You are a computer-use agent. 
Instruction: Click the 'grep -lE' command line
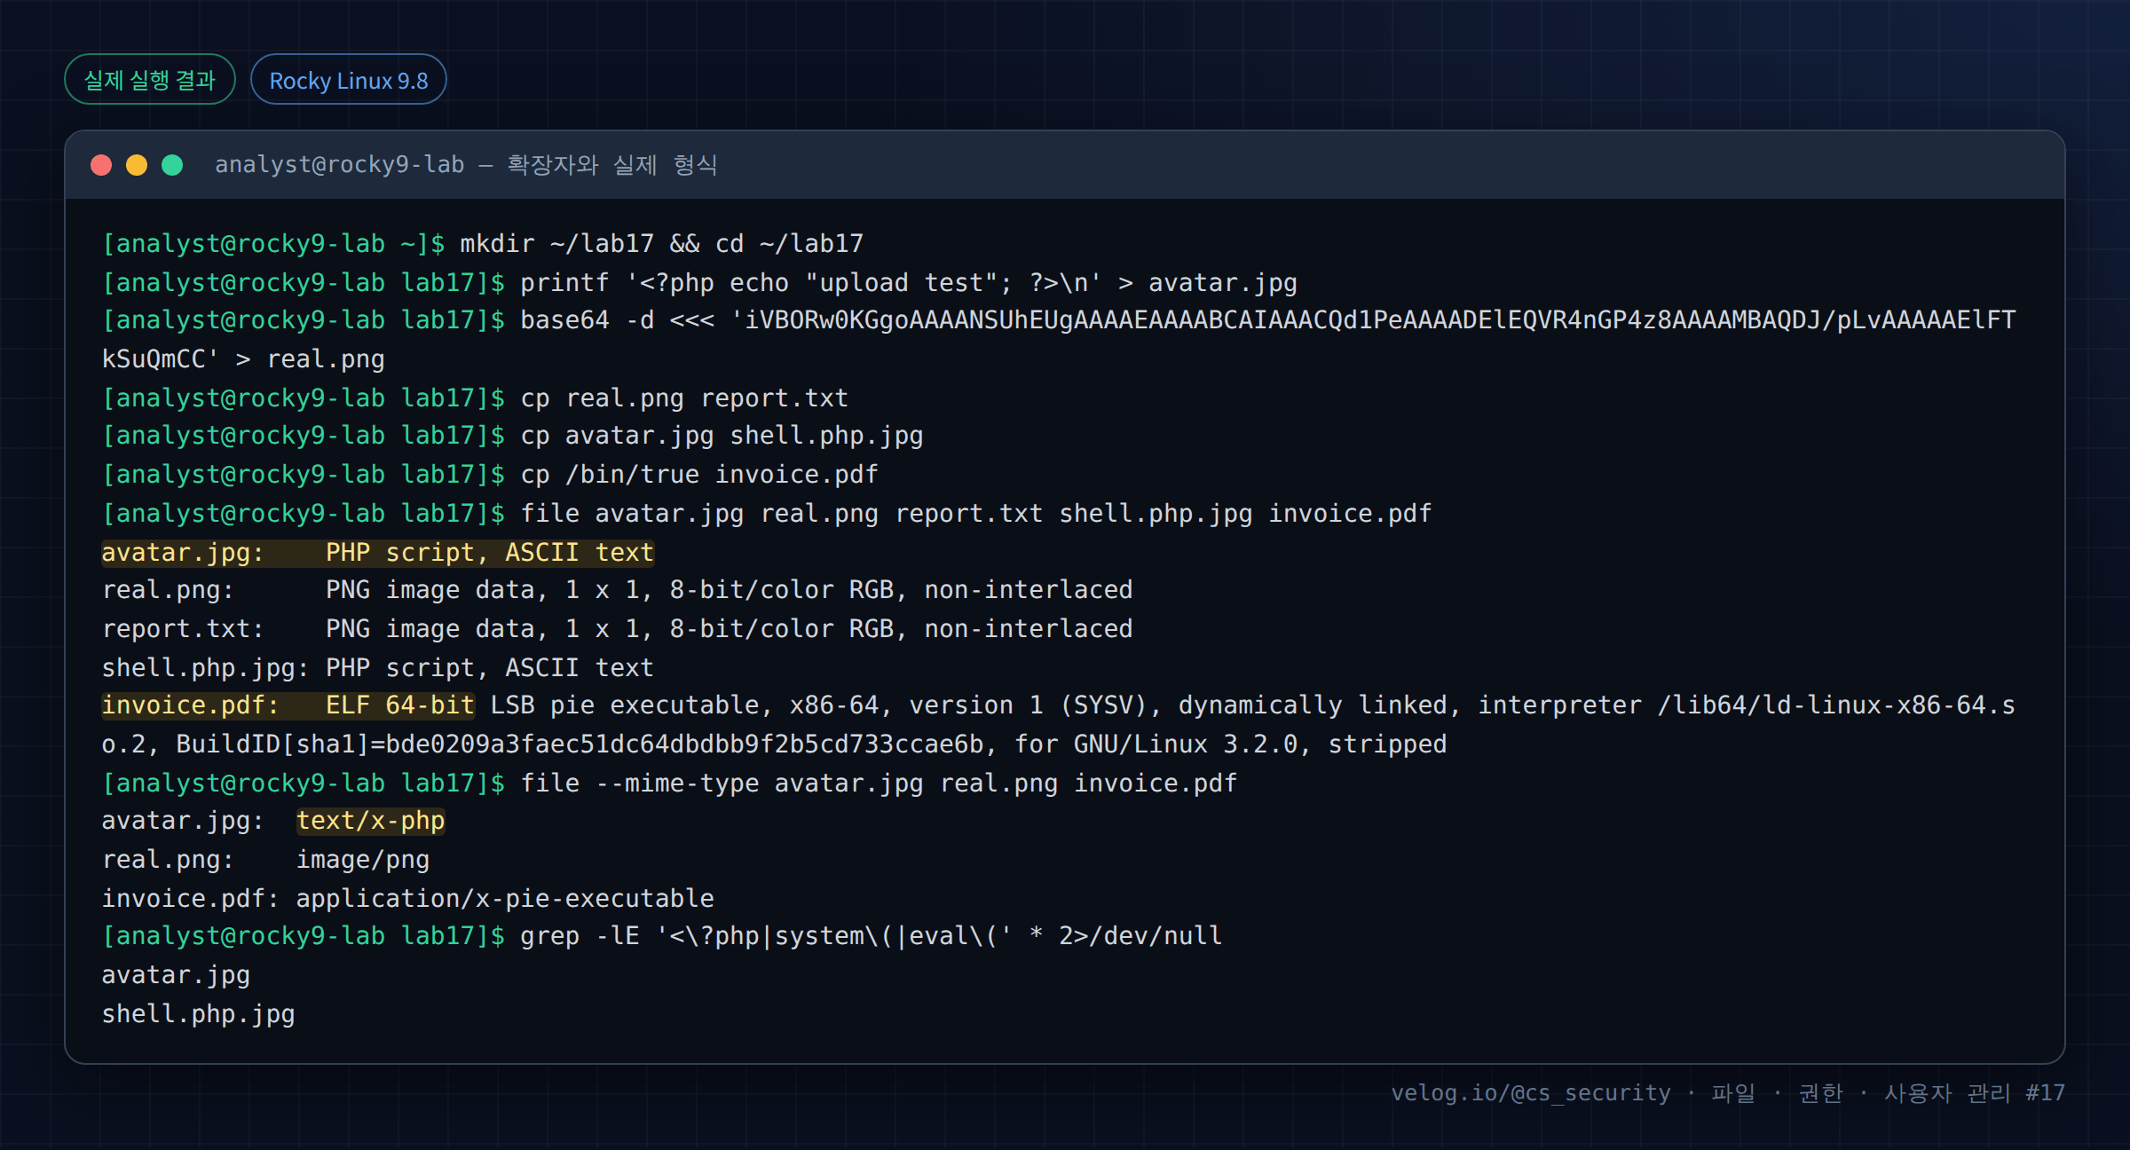[x=872, y=935]
